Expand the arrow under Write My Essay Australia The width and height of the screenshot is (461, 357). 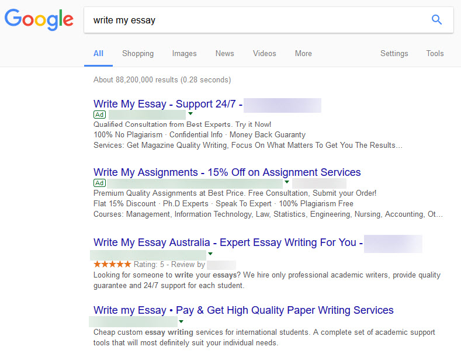click(x=210, y=254)
